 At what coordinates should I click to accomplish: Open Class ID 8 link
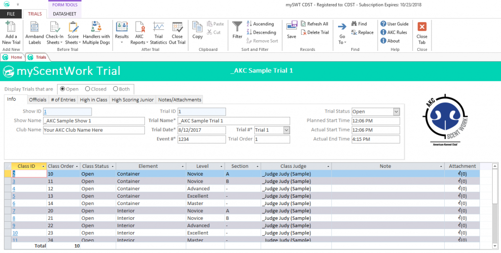tap(14, 218)
